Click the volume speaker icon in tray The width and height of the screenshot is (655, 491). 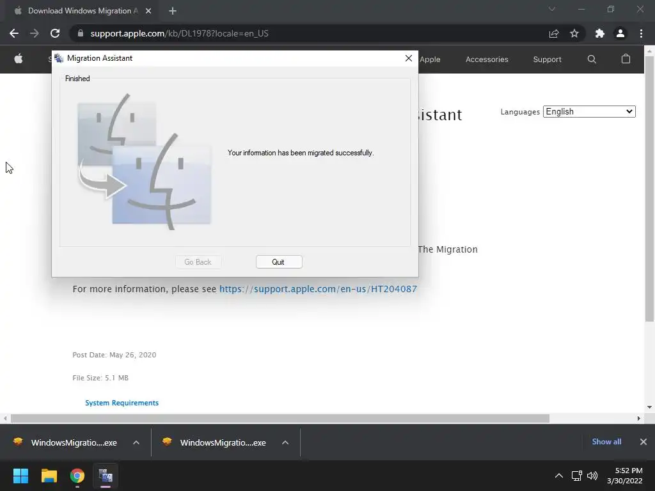coord(592,476)
